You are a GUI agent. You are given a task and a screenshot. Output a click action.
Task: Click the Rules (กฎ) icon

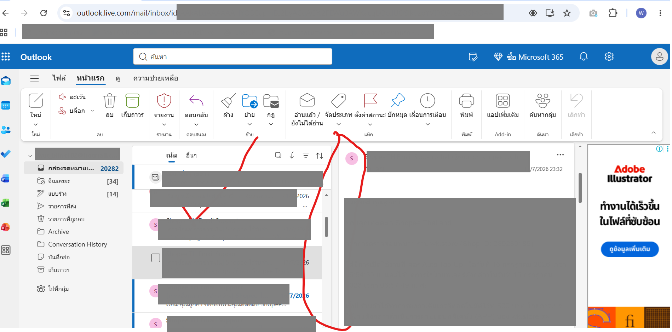pyautogui.click(x=271, y=101)
